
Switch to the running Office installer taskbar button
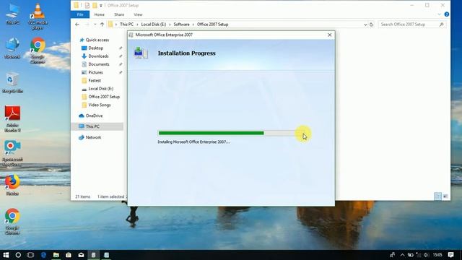94,255
